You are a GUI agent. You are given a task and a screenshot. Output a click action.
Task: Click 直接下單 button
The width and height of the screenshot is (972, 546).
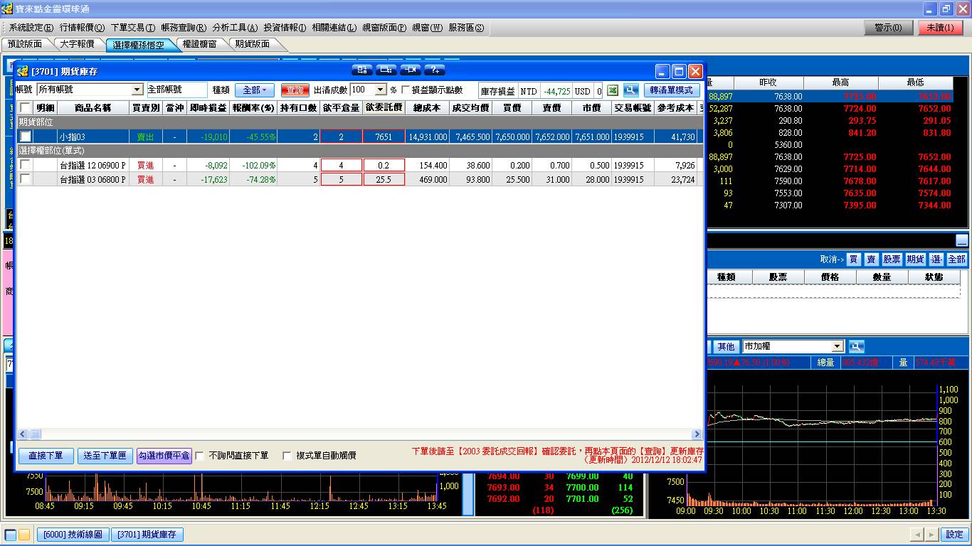(x=46, y=456)
